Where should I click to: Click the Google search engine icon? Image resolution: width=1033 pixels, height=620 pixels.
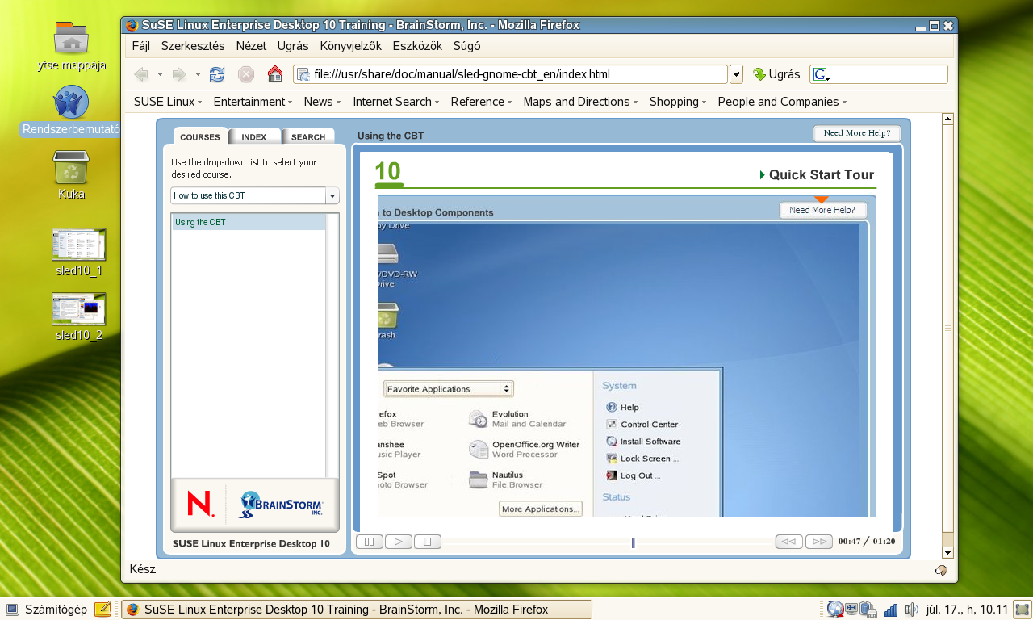point(822,74)
